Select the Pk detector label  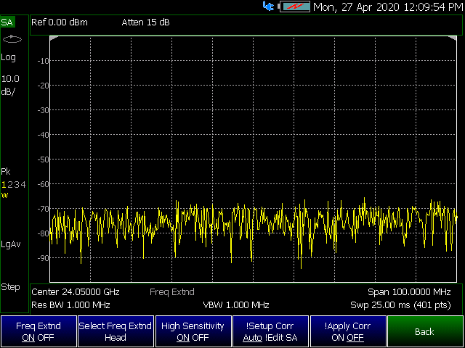[x=6, y=172]
